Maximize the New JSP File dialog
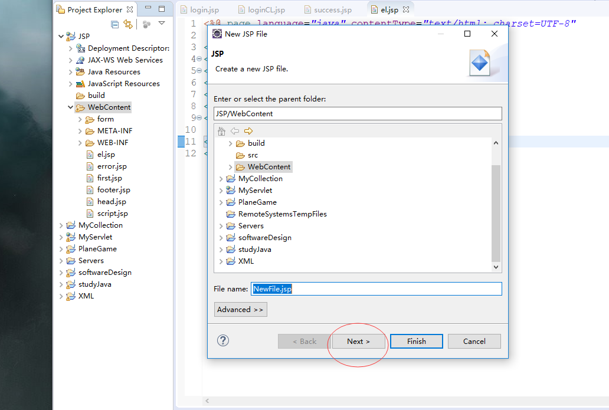Viewport: 609px width, 410px height. 467,34
